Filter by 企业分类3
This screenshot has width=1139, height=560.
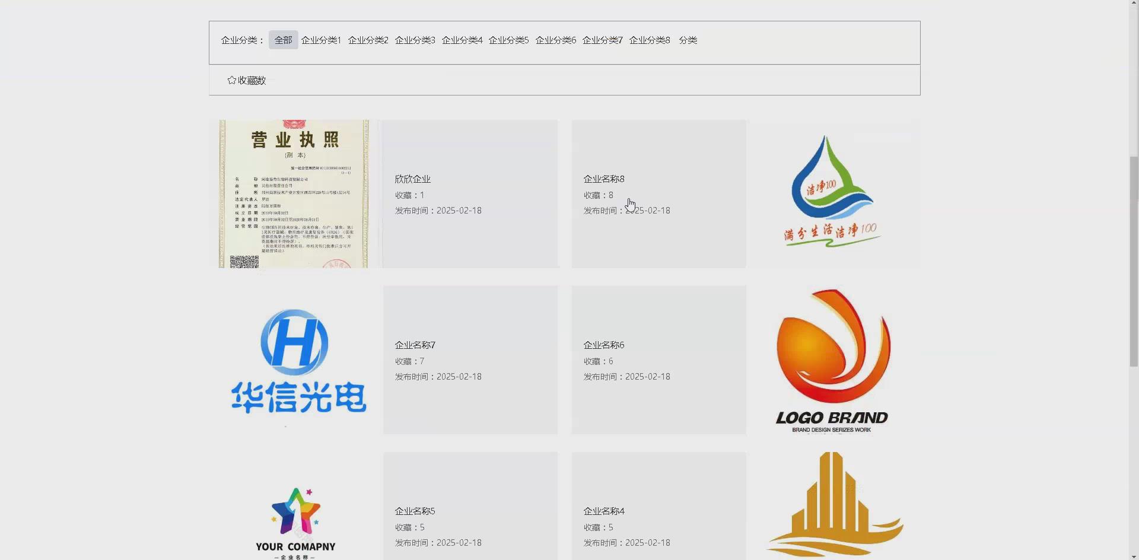click(415, 40)
